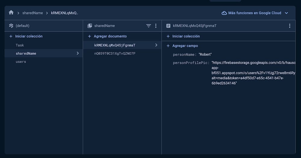The width and height of the screenshot is (301, 158).
Task: Click the sharedName collection header icon
Action: click(90, 26)
